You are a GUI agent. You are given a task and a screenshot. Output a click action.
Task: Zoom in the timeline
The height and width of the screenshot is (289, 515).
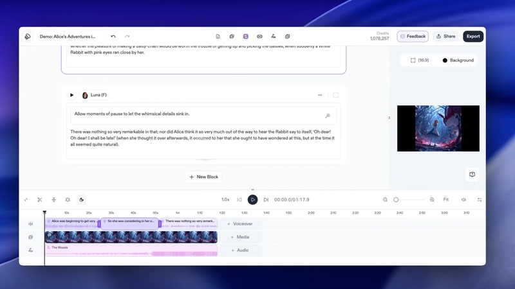click(x=432, y=200)
